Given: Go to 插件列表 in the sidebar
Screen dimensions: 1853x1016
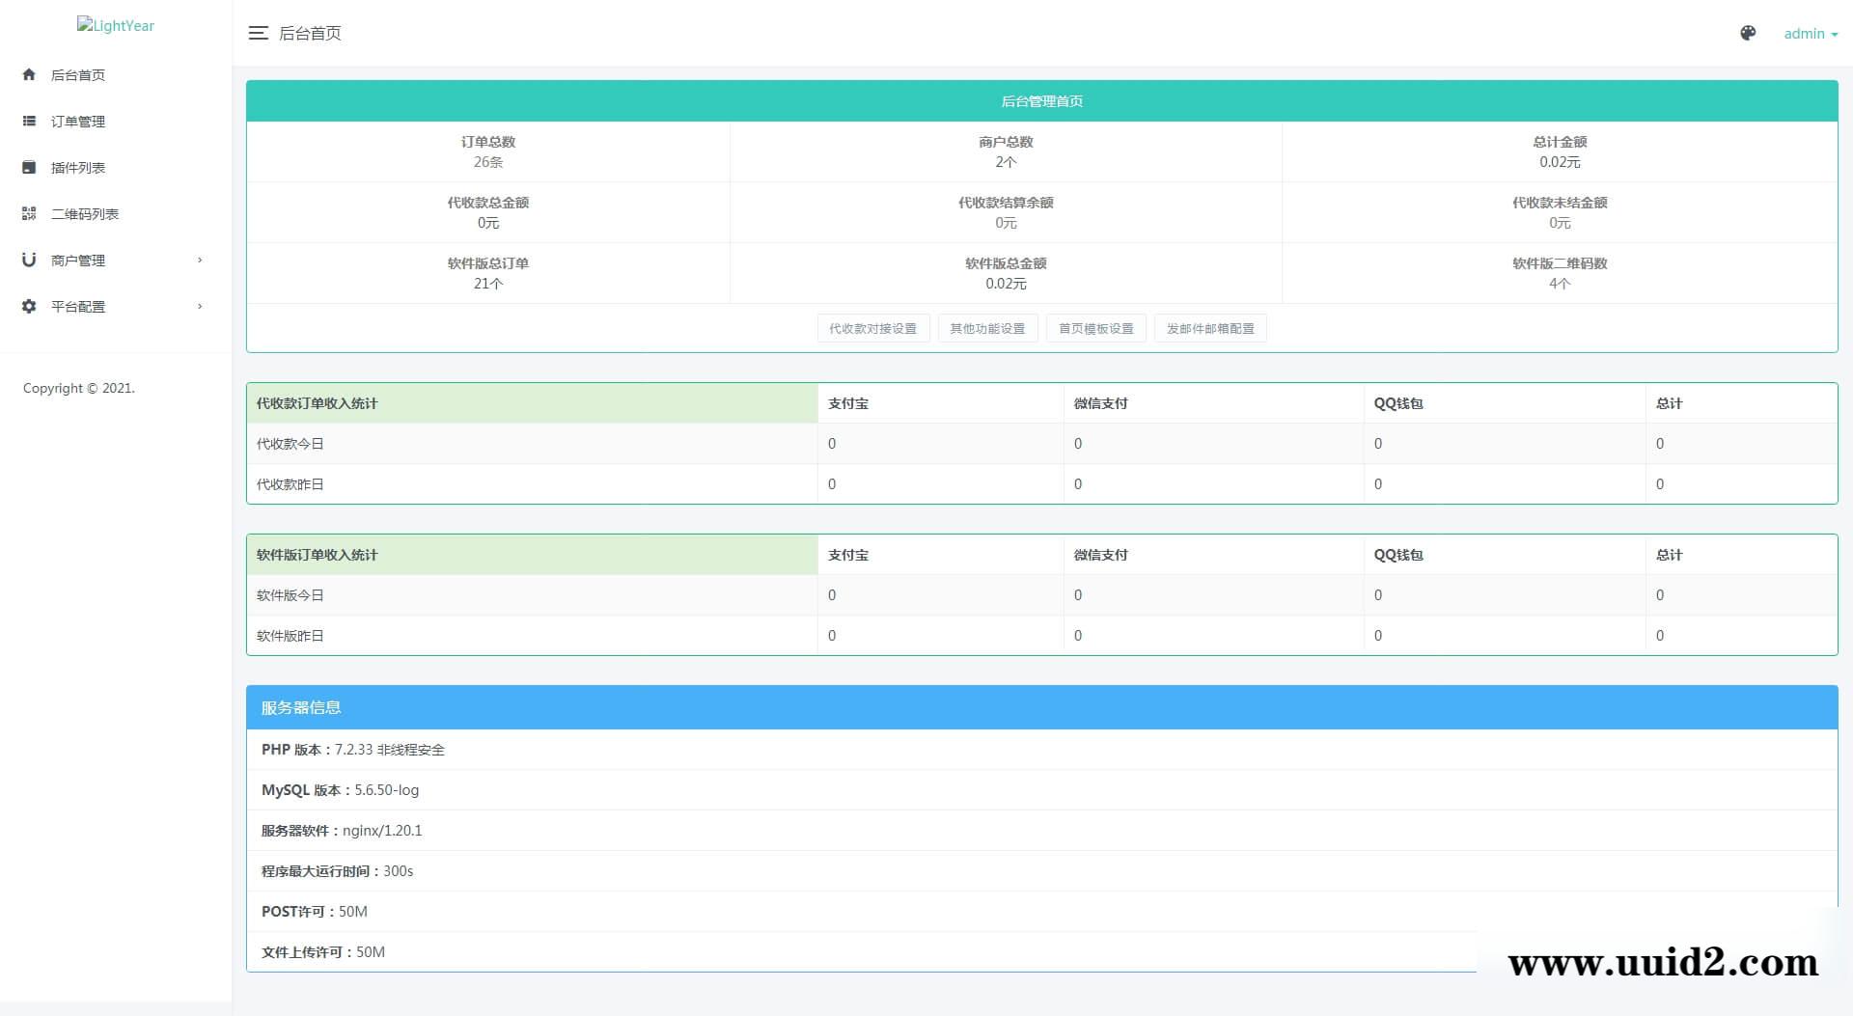Looking at the screenshot, I should 78,168.
